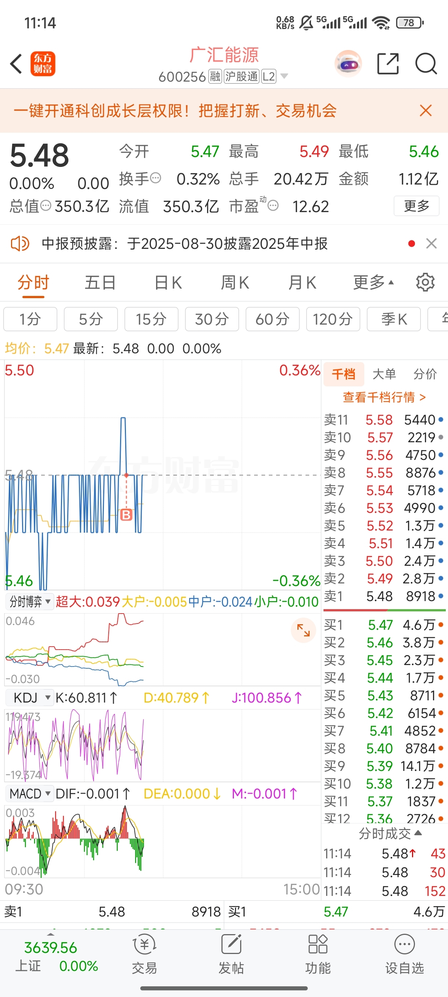
Task: Expand the stock title dropdown arrow
Action: click(284, 76)
